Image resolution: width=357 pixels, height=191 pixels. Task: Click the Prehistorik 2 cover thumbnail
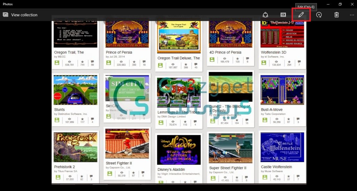point(75,147)
